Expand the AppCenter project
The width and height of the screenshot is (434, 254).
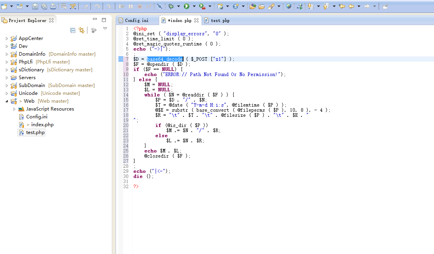coord(7,38)
